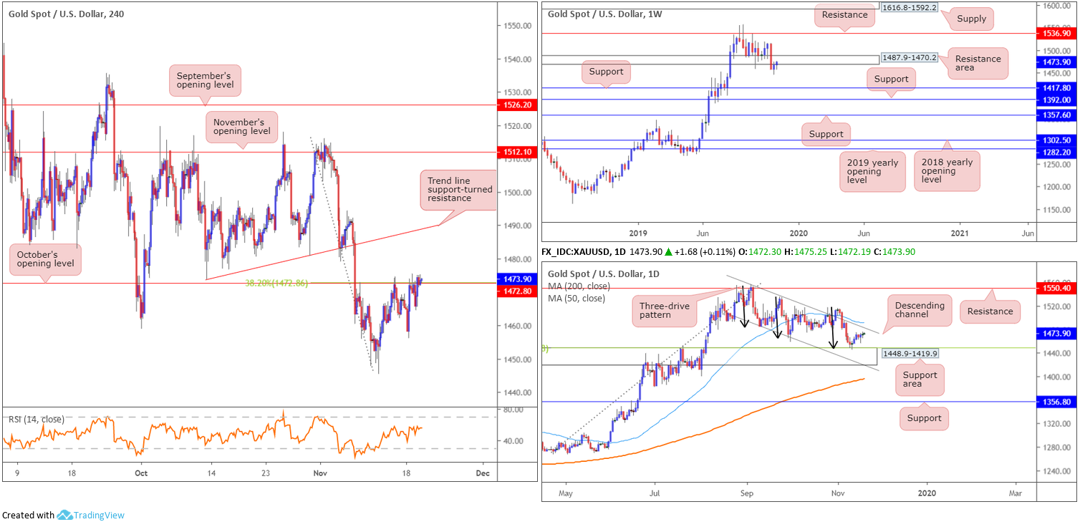Click the RSI (14, close) indicator label

36,419
